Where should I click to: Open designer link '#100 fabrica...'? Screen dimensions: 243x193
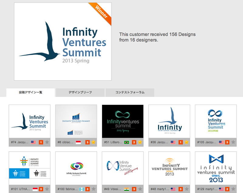pyautogui.click(x=67, y=189)
